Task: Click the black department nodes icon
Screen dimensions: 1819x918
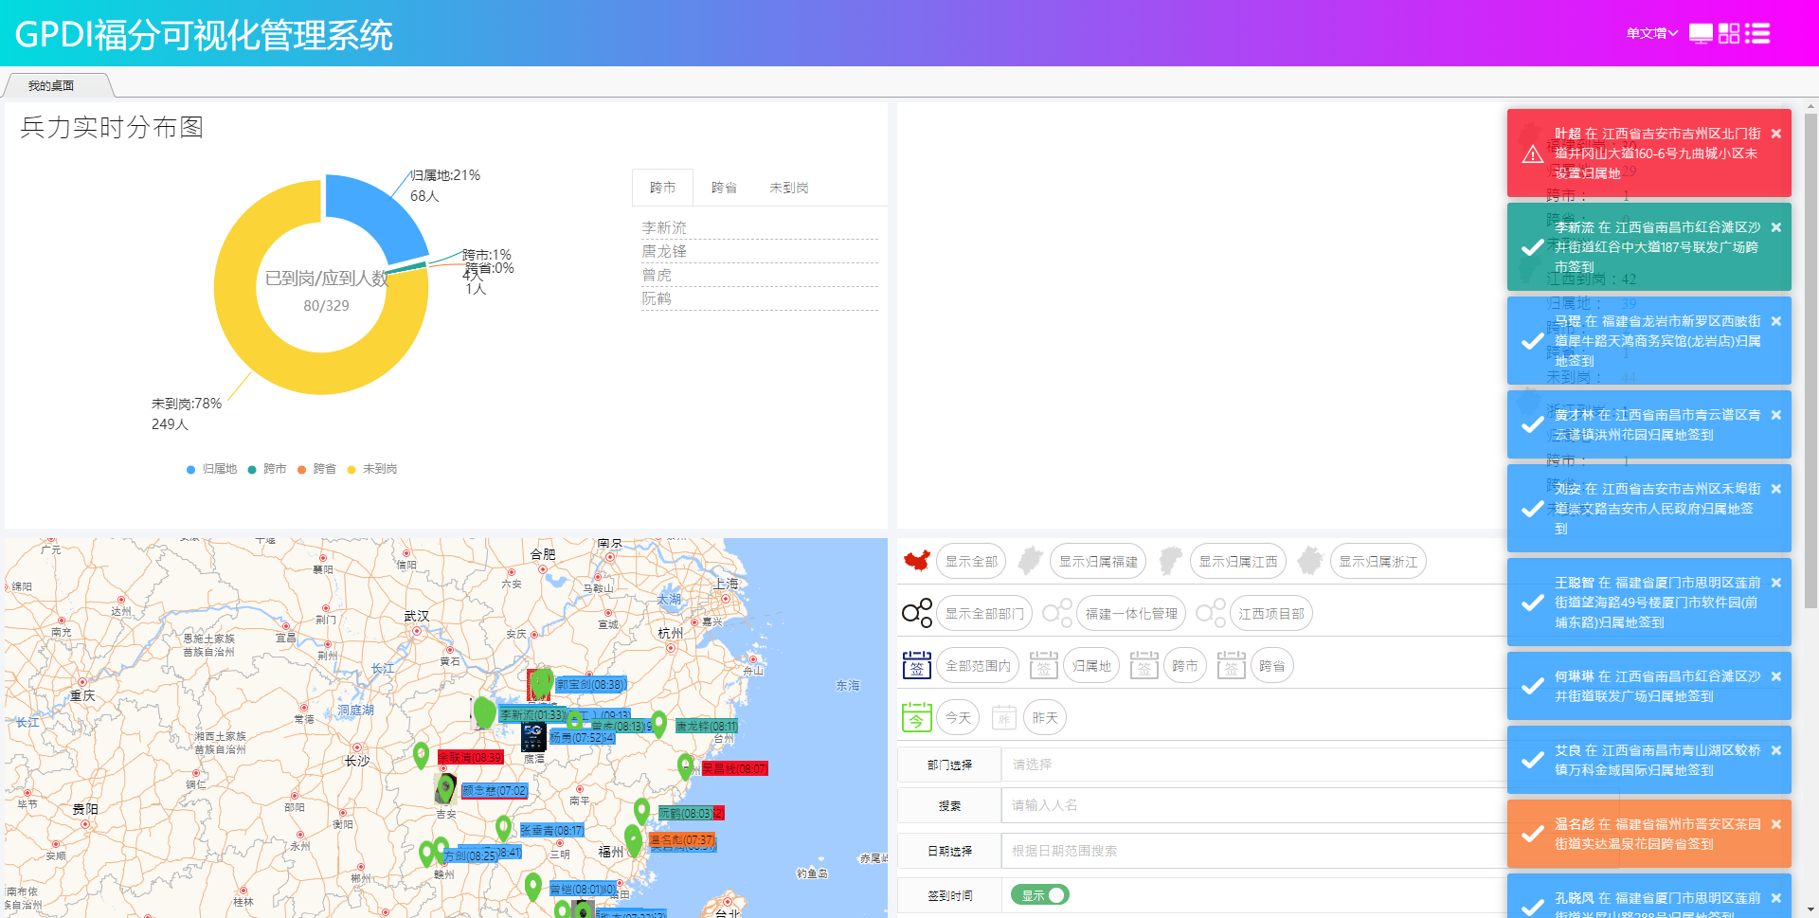Action: (916, 613)
